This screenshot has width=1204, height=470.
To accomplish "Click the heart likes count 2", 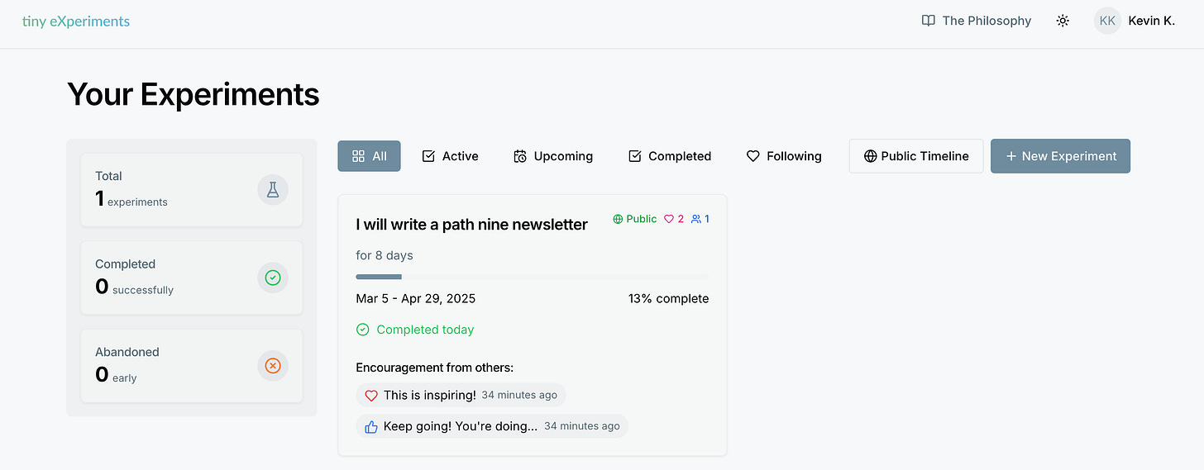I will click(x=674, y=219).
